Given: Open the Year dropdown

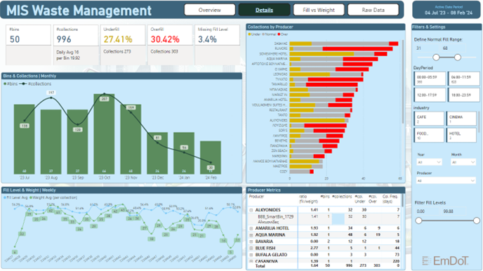Looking at the screenshot, I should 430,162.
